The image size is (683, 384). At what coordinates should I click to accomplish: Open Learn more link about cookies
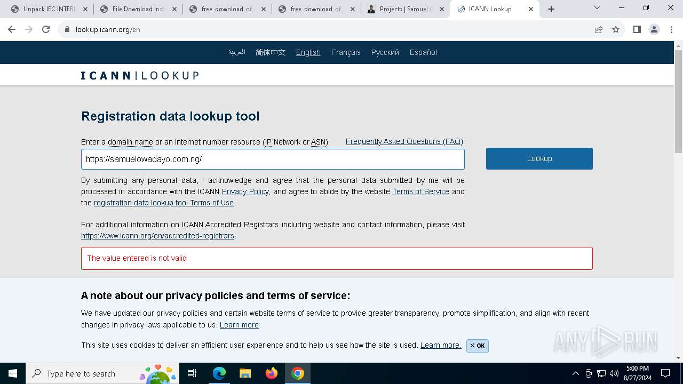441,345
